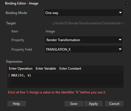Click the target path TranslationX text
Screen dimensions: 131x111
point(88,23)
